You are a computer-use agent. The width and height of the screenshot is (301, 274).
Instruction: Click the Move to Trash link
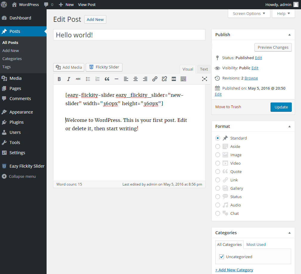(228, 107)
